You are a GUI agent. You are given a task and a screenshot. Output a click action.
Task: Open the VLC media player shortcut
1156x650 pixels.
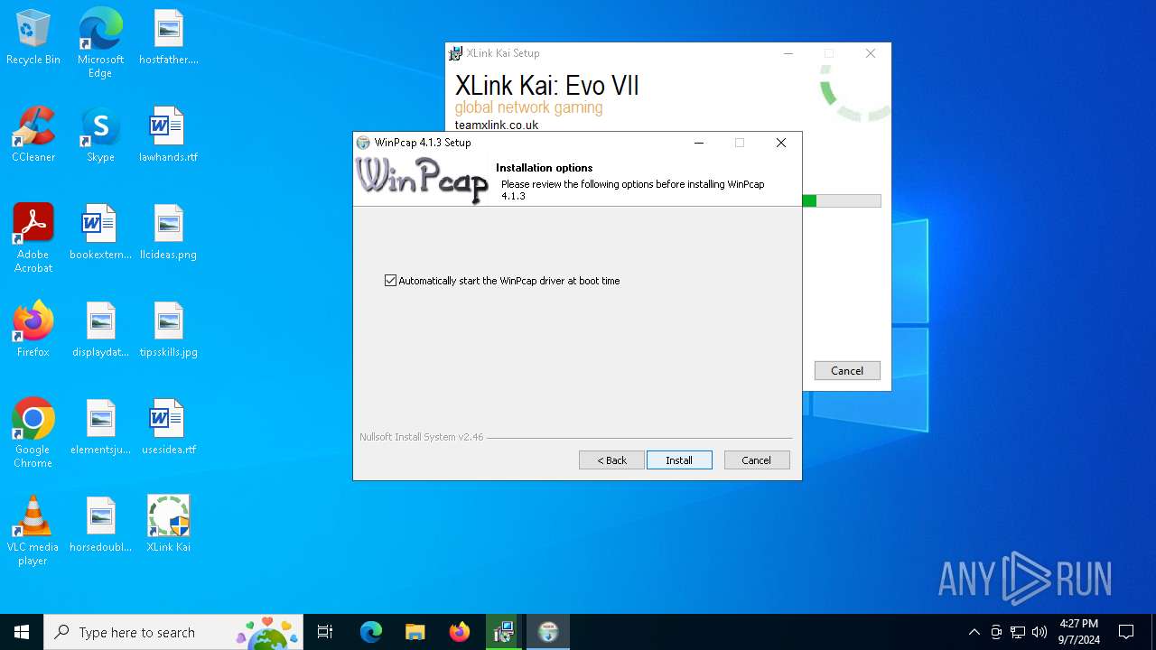point(33,532)
